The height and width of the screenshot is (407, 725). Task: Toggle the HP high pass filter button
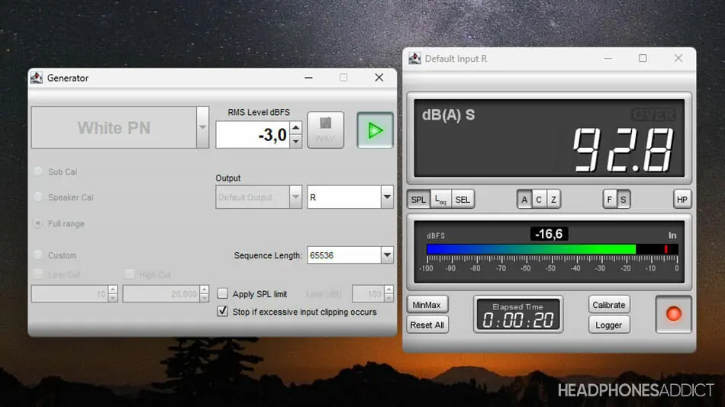point(682,200)
